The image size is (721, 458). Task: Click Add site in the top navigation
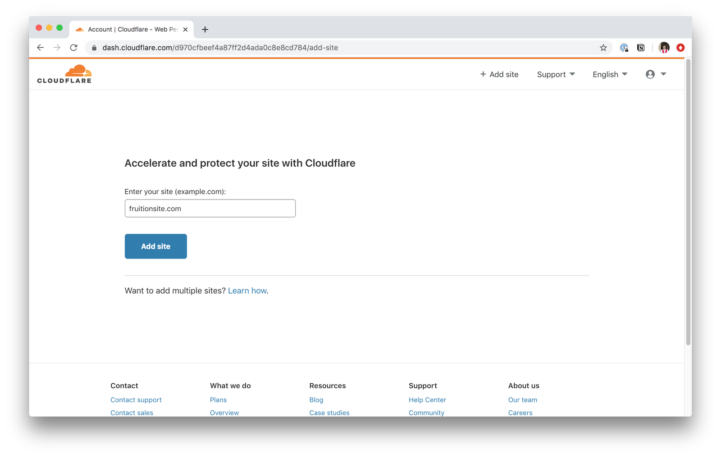click(x=499, y=74)
